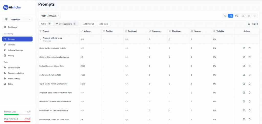Open the All Models dropdown
262x124 pixels.
coord(51,16)
